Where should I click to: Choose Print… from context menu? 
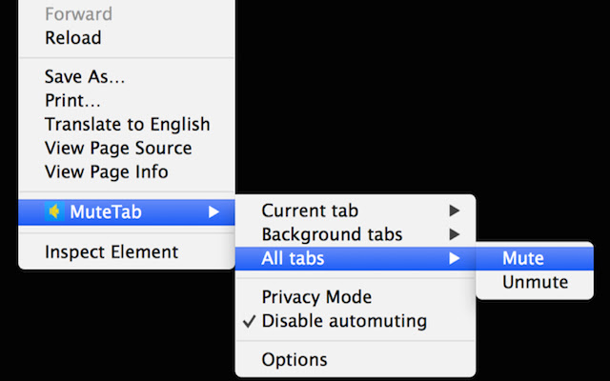[x=72, y=100]
